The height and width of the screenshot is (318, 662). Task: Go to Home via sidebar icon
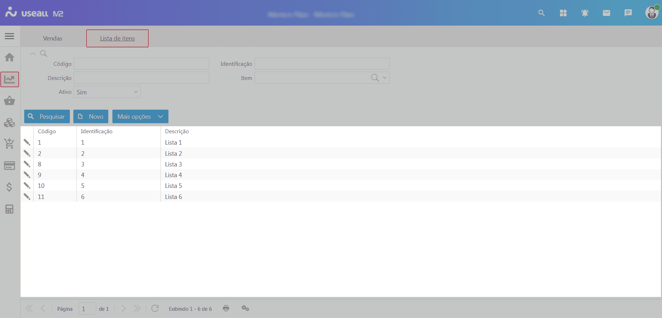[x=10, y=57]
